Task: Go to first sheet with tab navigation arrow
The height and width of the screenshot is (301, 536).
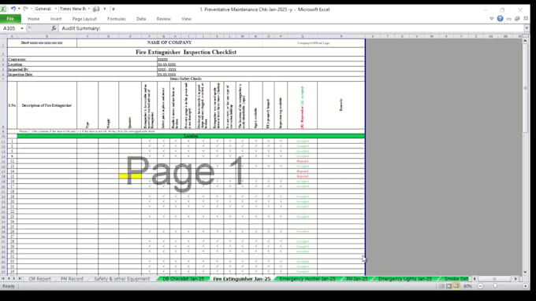Action: click(3, 279)
